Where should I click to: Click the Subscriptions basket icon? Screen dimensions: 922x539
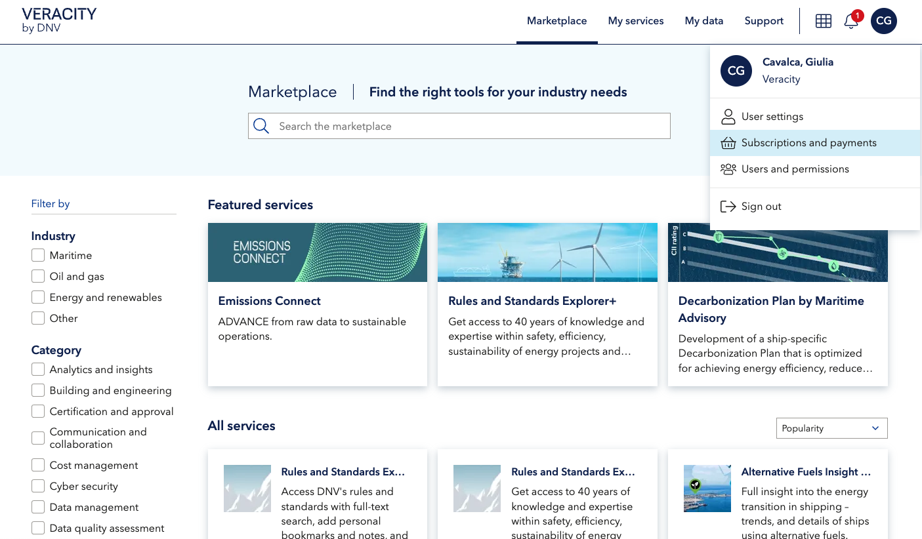click(728, 143)
